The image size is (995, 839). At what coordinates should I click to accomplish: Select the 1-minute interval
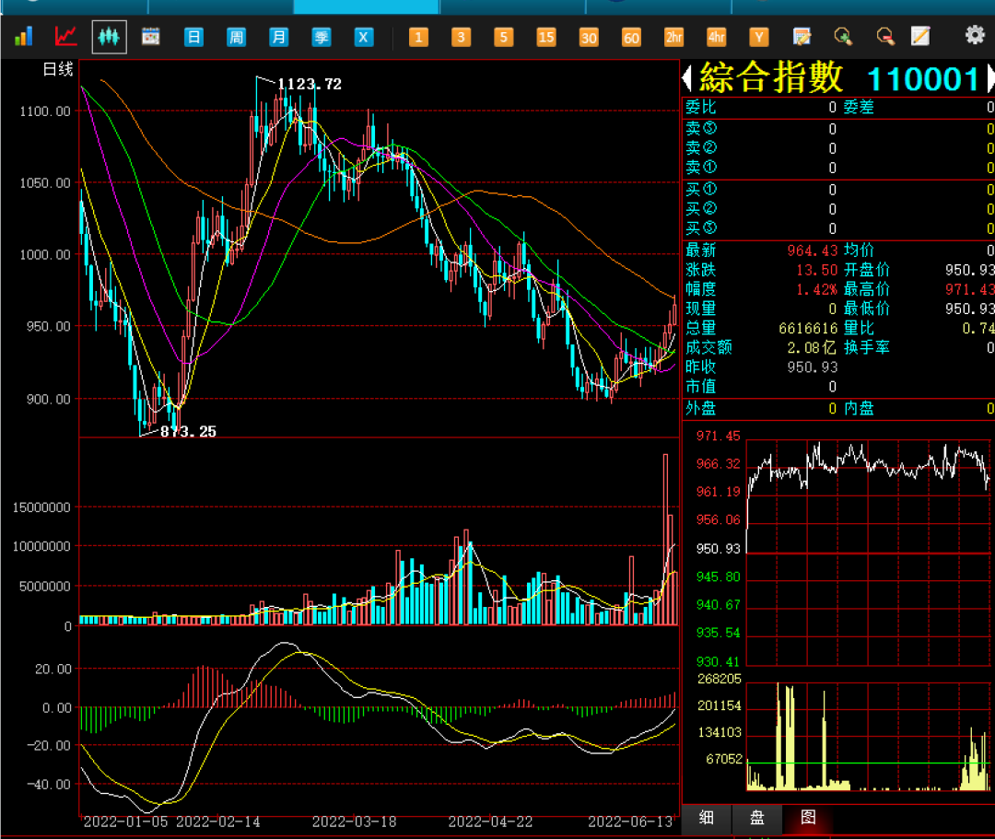pyautogui.click(x=418, y=37)
